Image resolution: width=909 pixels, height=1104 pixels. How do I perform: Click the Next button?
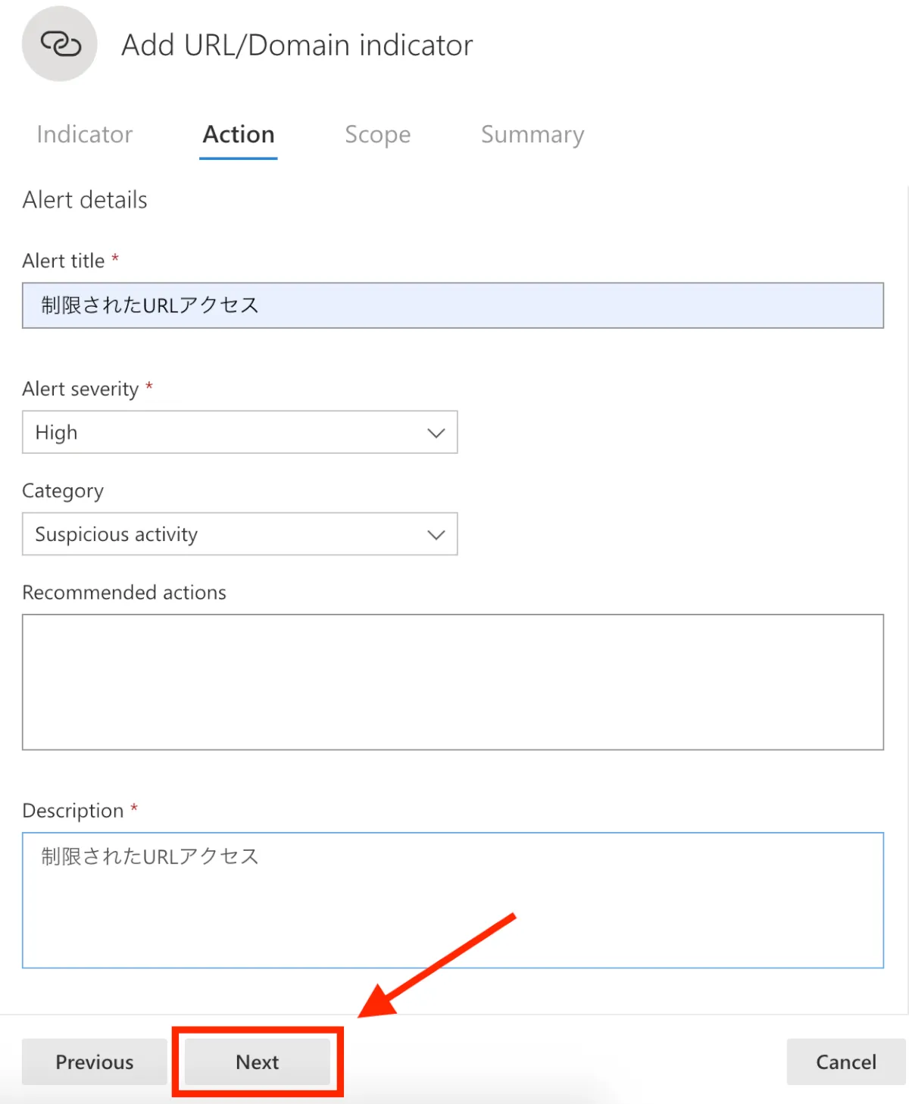pyautogui.click(x=258, y=1062)
